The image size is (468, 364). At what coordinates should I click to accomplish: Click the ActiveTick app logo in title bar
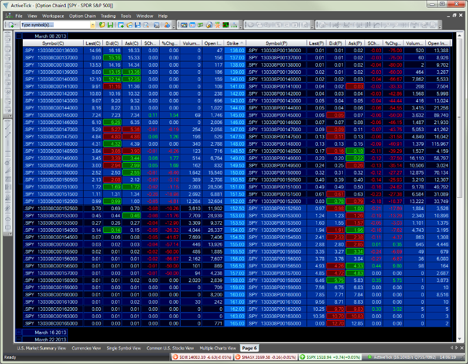5,5
